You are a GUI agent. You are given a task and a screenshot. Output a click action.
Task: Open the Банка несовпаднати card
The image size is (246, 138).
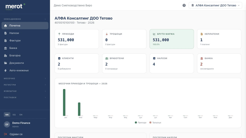pos(219,63)
